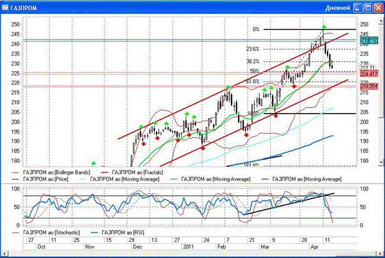This screenshot has height=258, width=385.
Task: Close the ГАЗПРОМ chart window
Action: (377, 7)
